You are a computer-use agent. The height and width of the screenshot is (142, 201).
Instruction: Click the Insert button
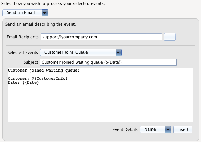[183, 130]
